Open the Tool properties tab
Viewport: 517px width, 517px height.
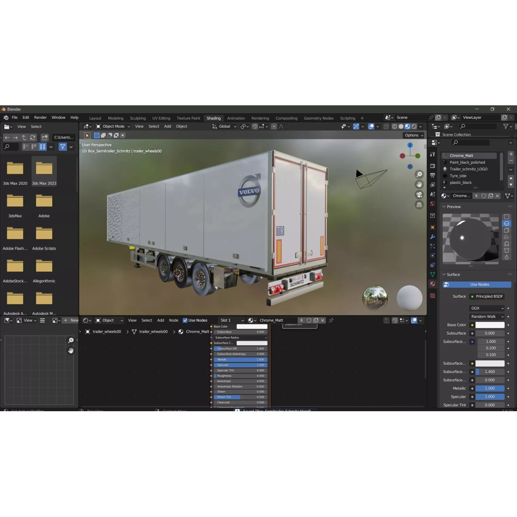coord(433,154)
